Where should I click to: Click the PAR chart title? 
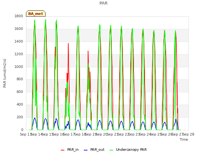103,3
